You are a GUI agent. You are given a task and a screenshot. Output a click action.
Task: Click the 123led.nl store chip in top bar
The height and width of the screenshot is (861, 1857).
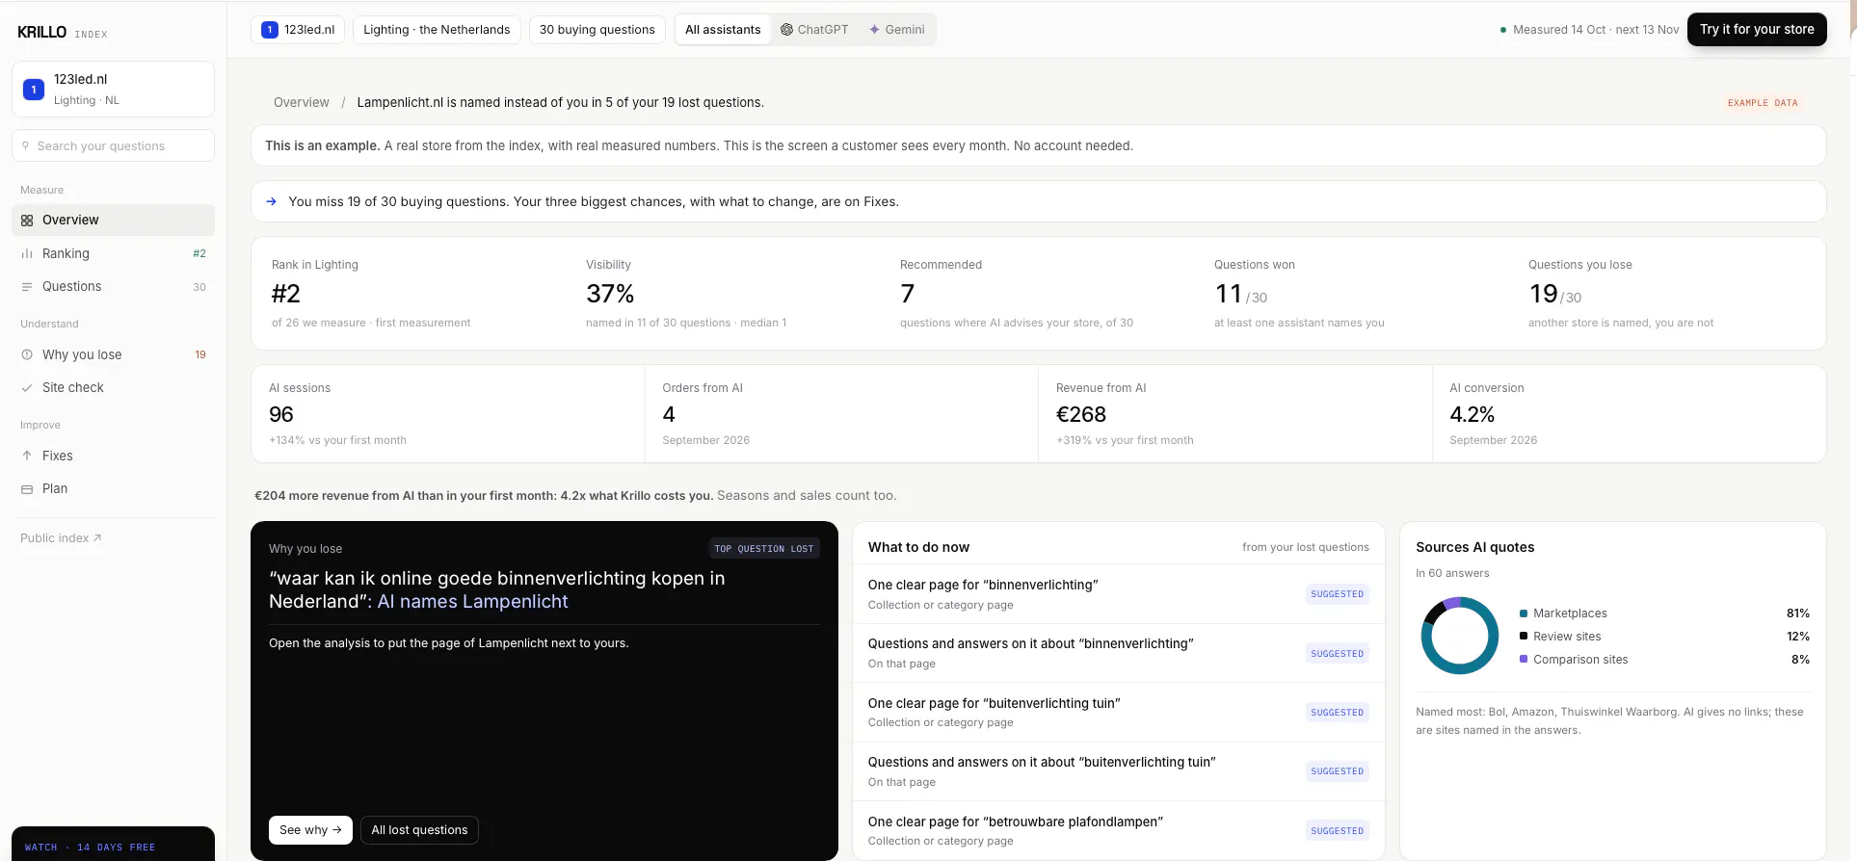pos(299,30)
